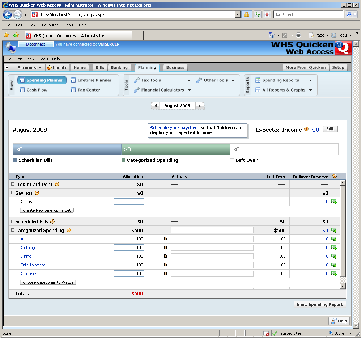
Task: Click the note icon in Auto row
Action: tap(165, 239)
